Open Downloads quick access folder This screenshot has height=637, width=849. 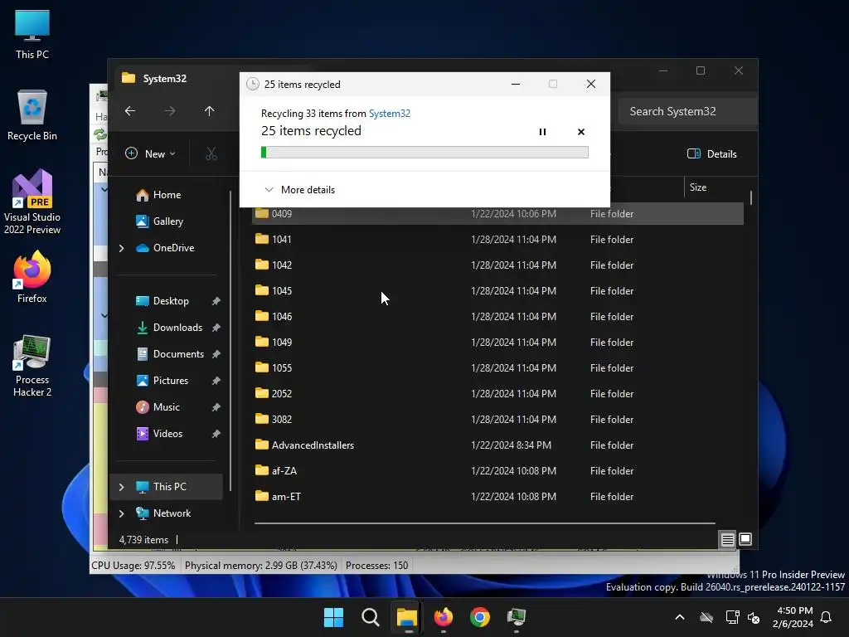pos(169,328)
